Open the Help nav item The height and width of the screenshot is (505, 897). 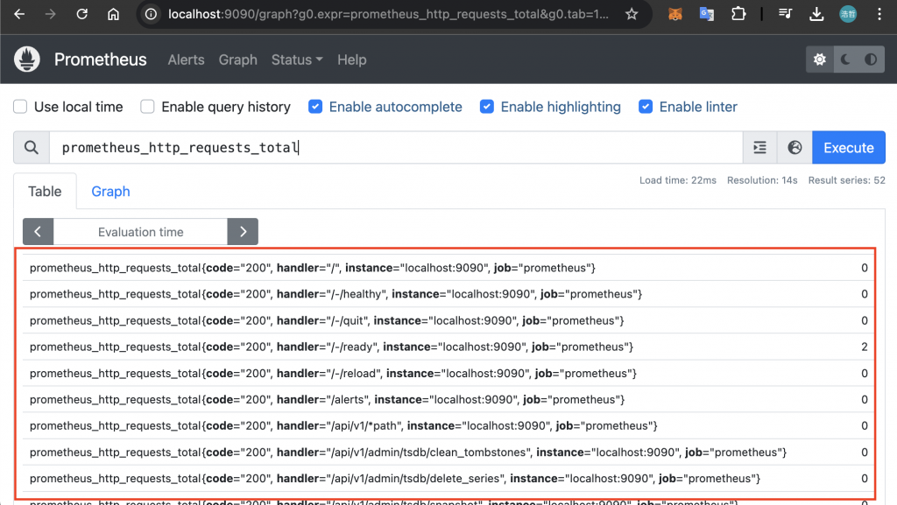(x=352, y=60)
